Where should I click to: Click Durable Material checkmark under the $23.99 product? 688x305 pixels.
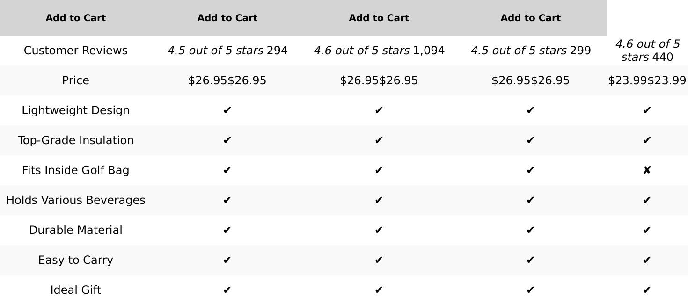pyautogui.click(x=647, y=230)
